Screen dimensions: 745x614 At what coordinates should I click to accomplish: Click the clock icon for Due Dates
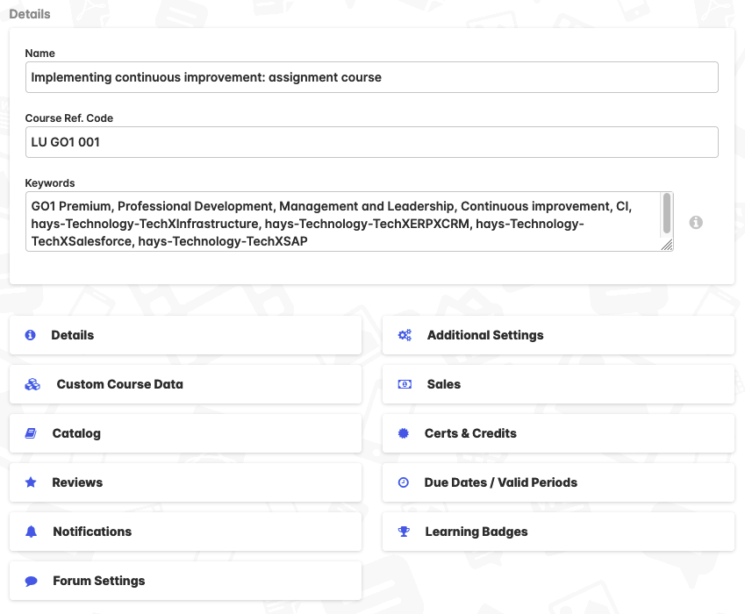404,482
